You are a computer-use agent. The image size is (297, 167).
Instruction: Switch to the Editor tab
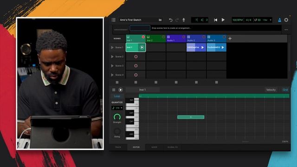136,147
